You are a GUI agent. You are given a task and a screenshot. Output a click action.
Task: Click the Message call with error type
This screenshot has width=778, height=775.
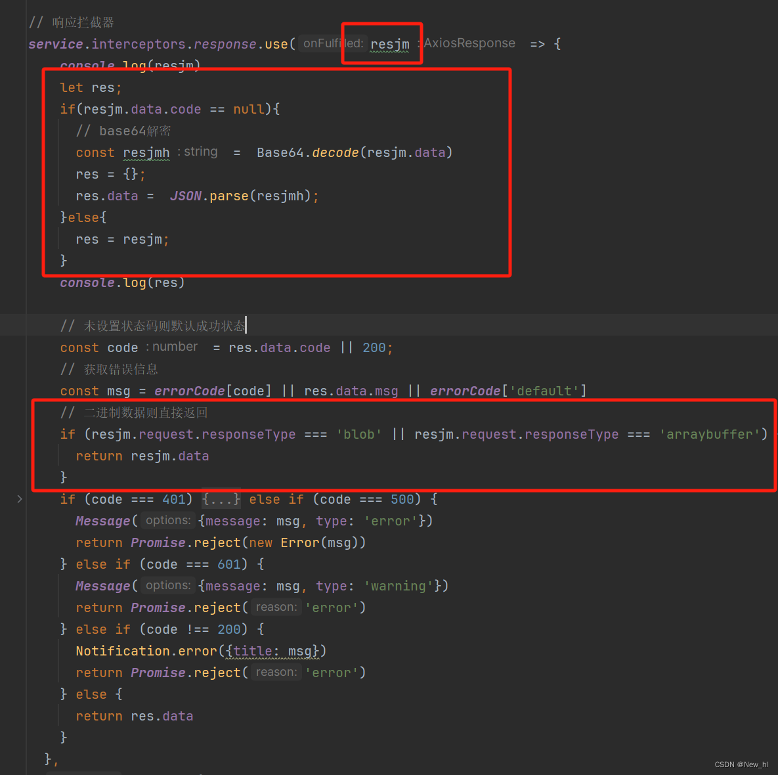point(102,520)
